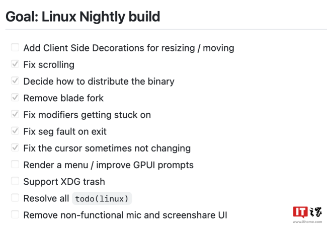Viewport: 327px width, 228px height.
Task: Check the Add Client Side Decorations checkbox
Action: (x=15, y=48)
